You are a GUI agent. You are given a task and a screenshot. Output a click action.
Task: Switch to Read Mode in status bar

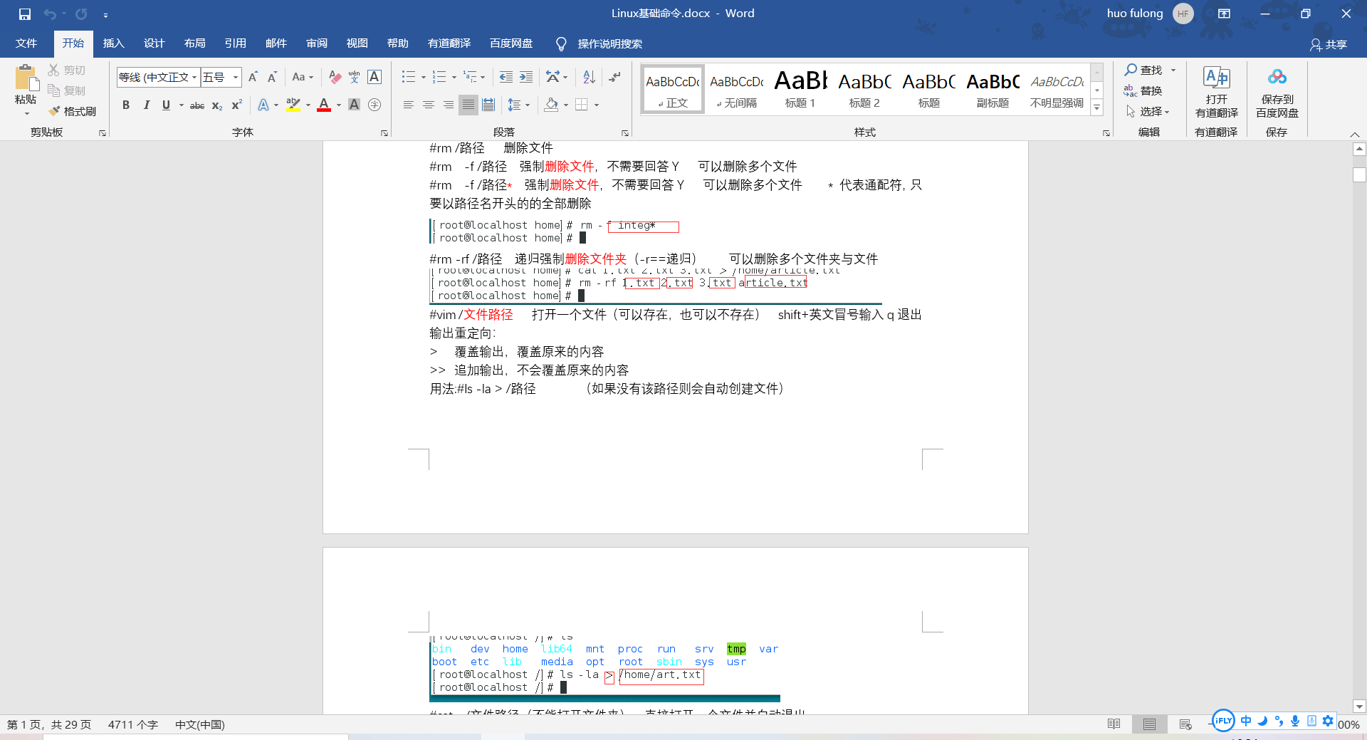(x=1113, y=724)
